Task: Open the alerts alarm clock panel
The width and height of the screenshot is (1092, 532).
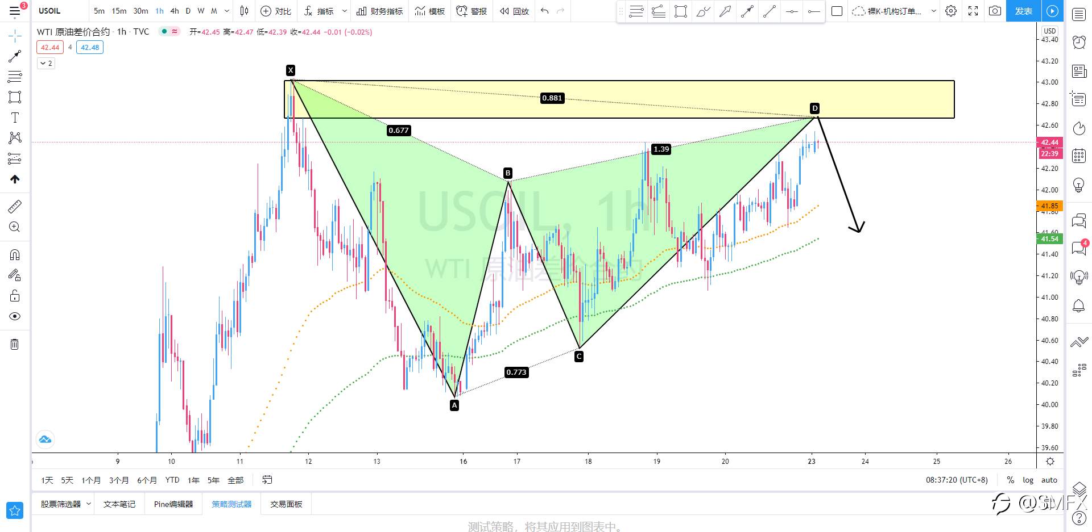Action: coord(1079,42)
